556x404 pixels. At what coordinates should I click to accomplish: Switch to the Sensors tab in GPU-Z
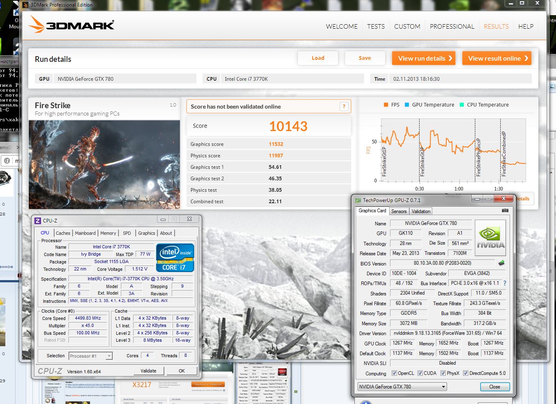(x=399, y=211)
